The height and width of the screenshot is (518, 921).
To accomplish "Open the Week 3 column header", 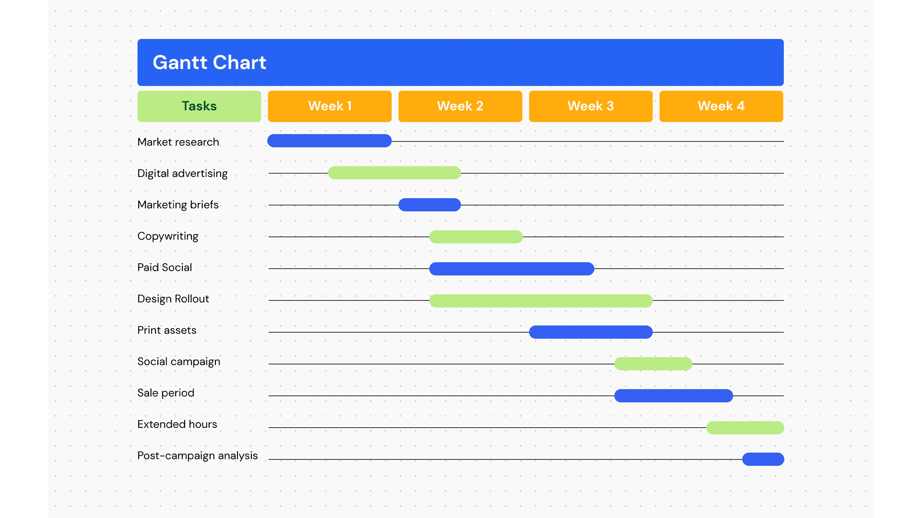I will click(x=590, y=106).
